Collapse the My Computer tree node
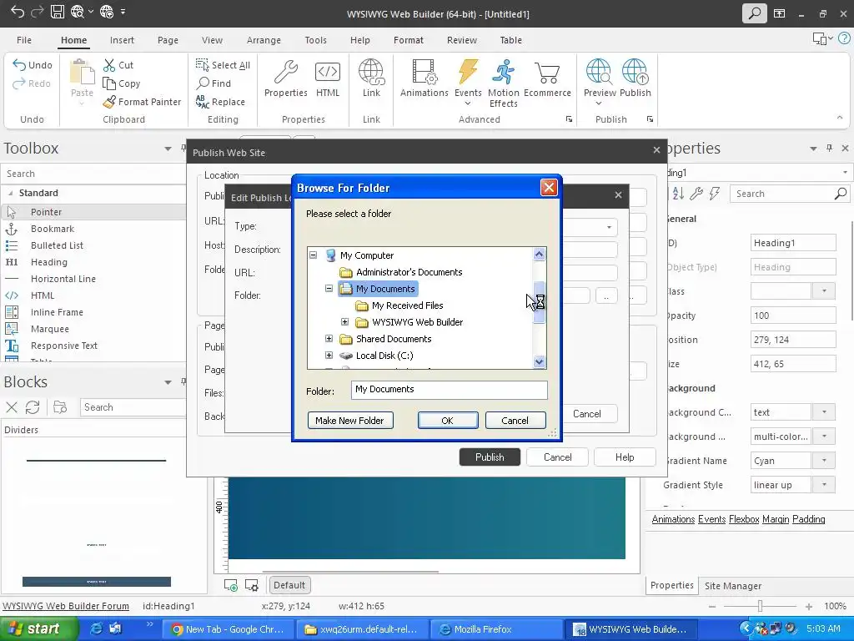The width and height of the screenshot is (854, 641). pos(314,255)
